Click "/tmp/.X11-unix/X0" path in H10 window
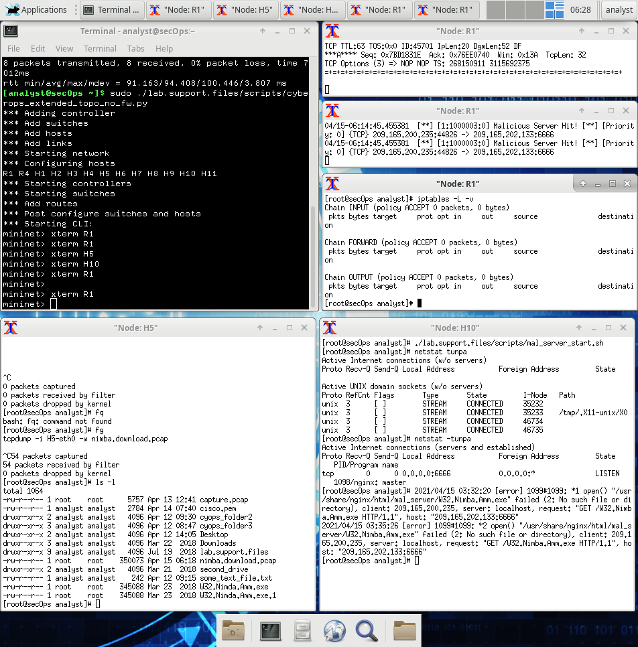The image size is (638, 647). (x=593, y=412)
